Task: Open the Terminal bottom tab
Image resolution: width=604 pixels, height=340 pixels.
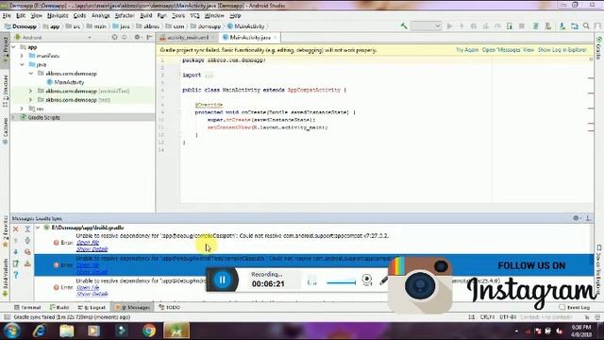Action: point(27,307)
